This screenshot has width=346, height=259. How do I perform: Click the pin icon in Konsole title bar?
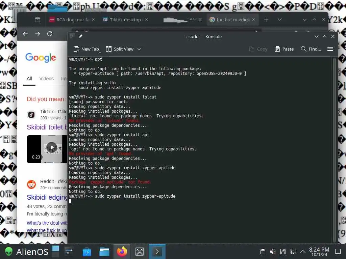coord(80,36)
